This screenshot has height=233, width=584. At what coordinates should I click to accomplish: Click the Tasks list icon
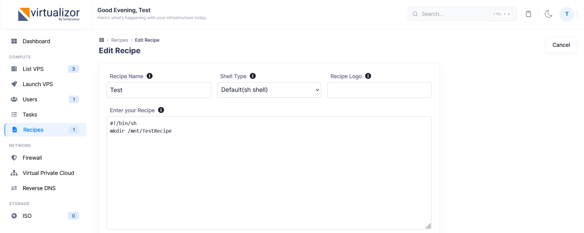point(14,115)
